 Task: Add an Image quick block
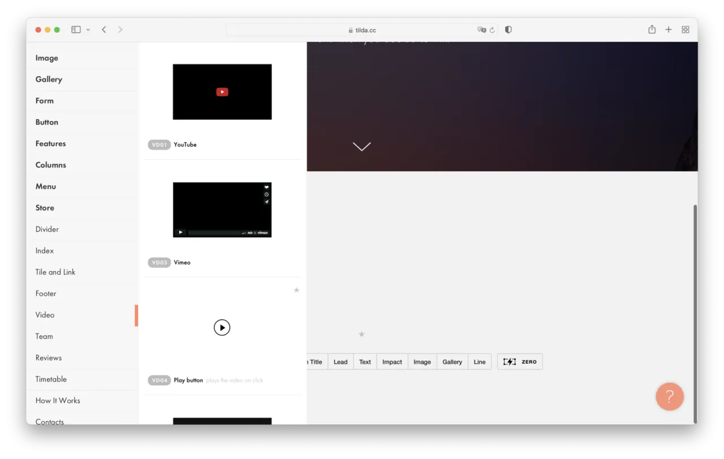pos(422,362)
